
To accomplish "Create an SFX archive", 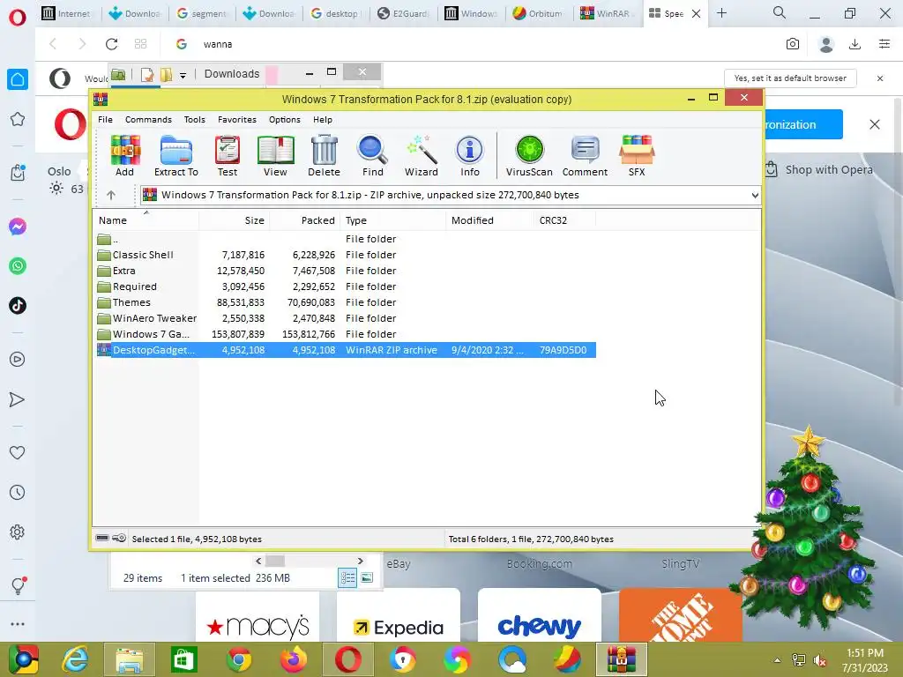I will tap(637, 155).
